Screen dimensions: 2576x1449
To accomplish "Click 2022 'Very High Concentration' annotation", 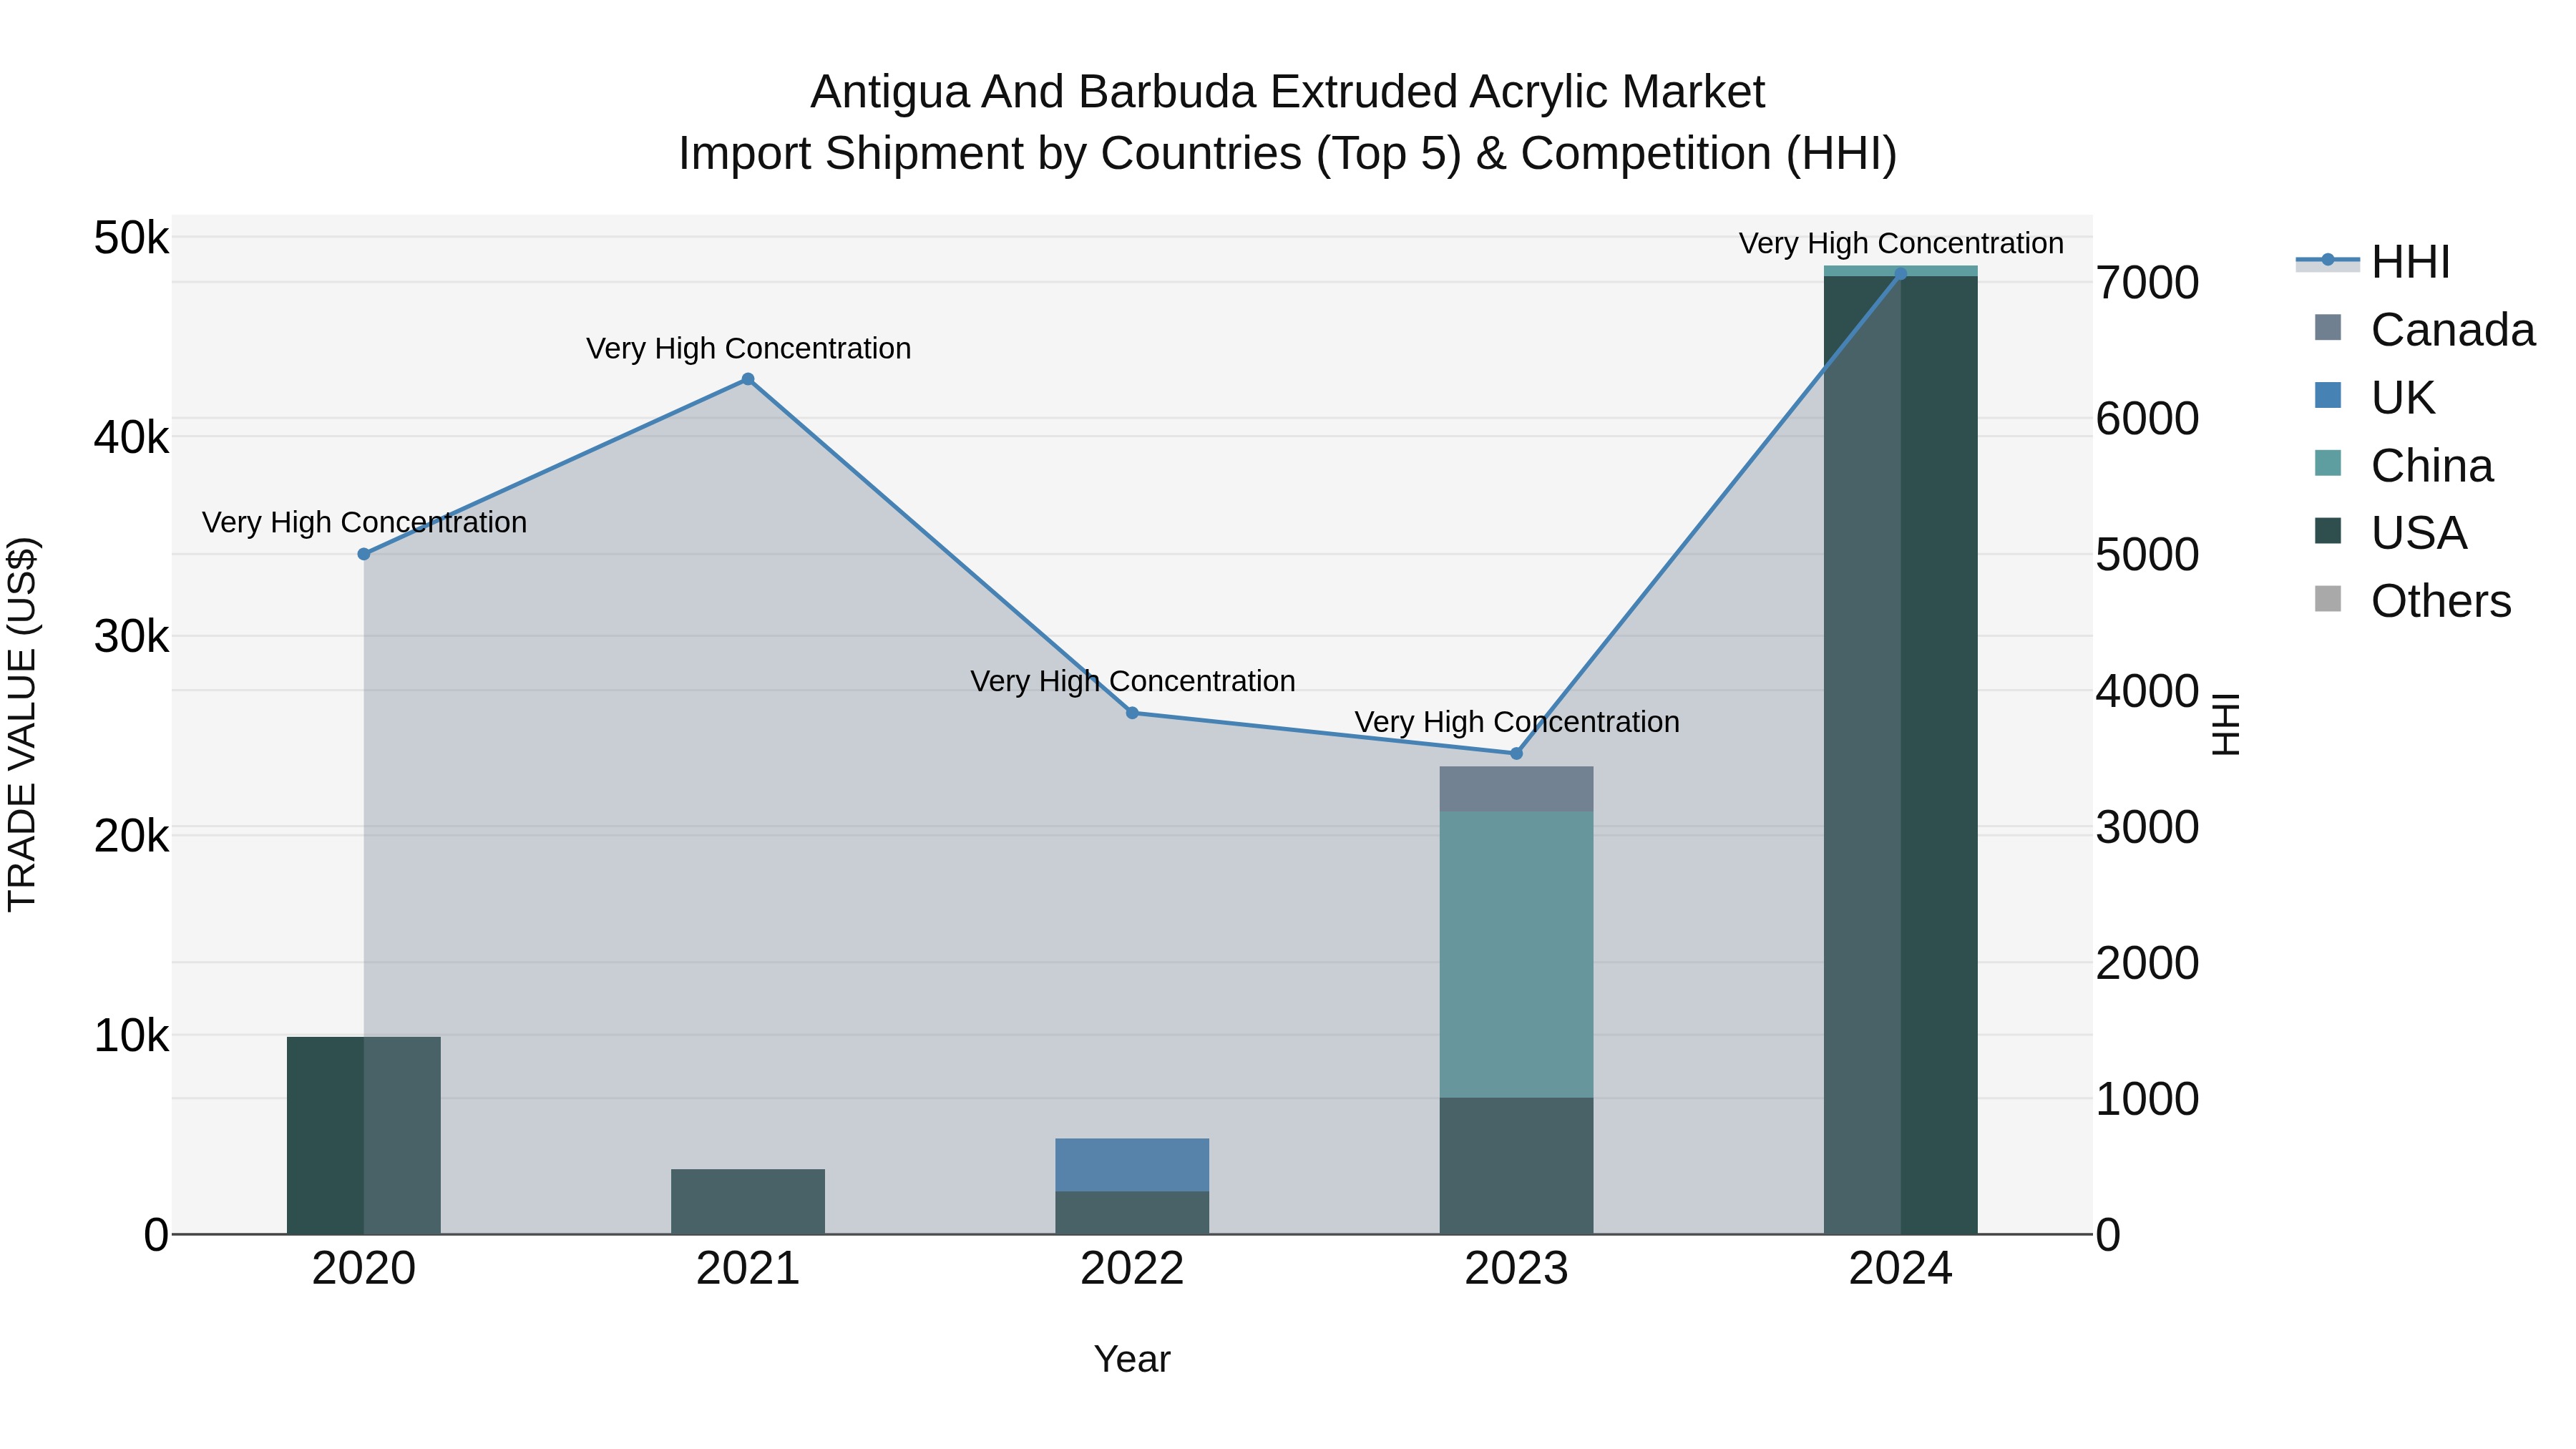I will coord(1132,681).
